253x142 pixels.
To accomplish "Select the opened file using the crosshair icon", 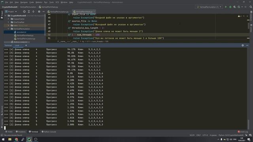I will coord(24,11).
